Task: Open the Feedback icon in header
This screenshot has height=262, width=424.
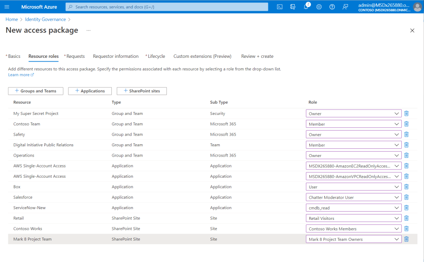Action: (x=345, y=7)
